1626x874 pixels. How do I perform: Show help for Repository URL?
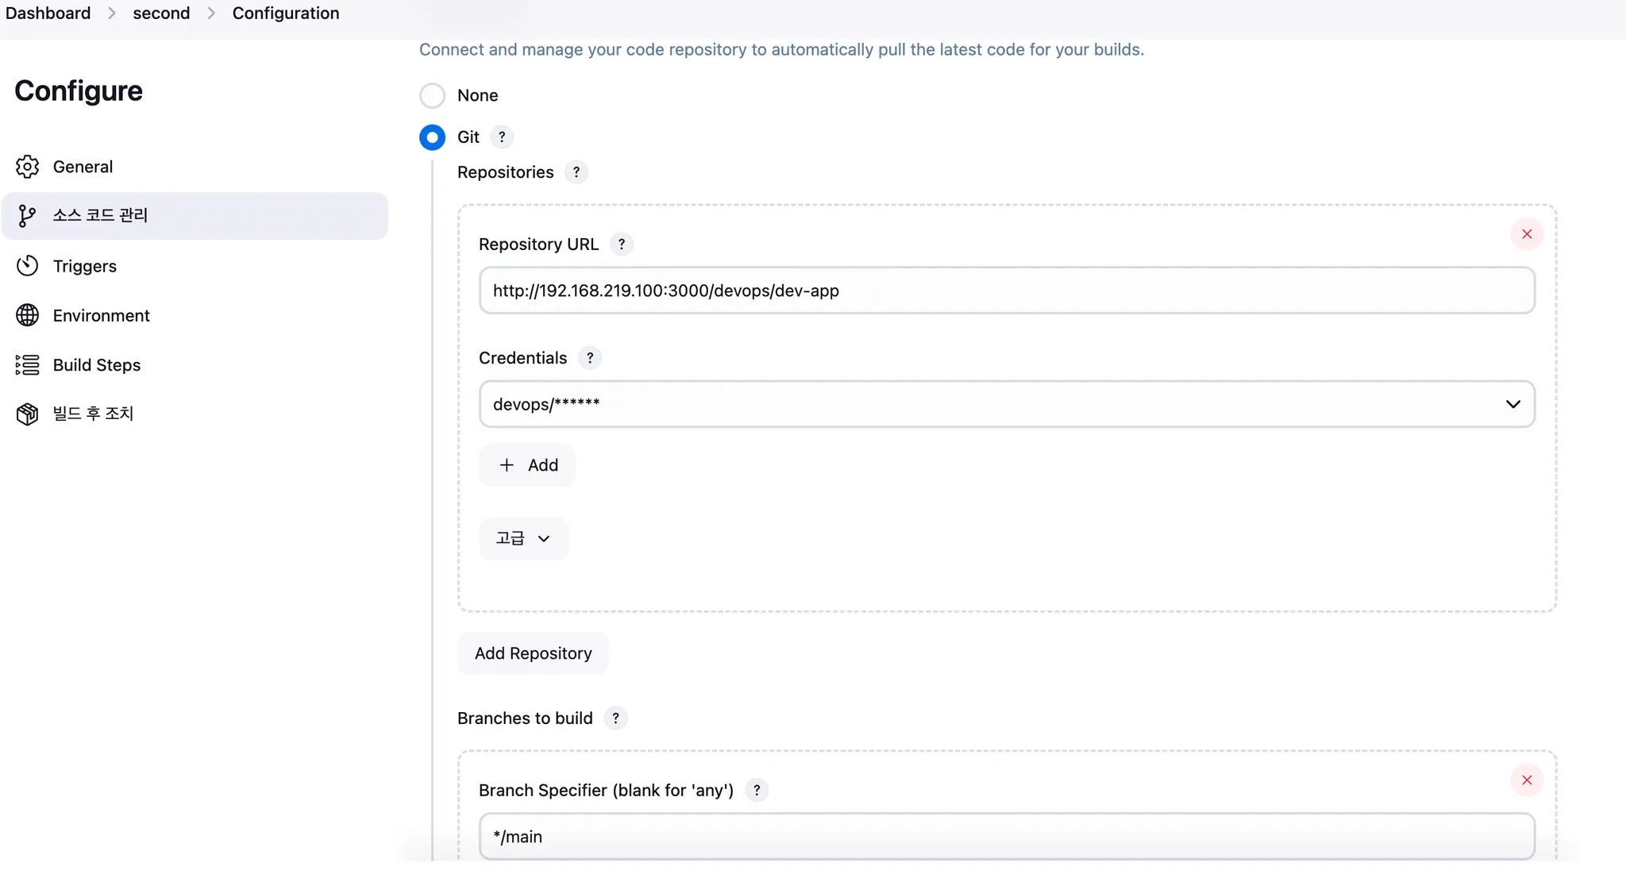tap(622, 244)
